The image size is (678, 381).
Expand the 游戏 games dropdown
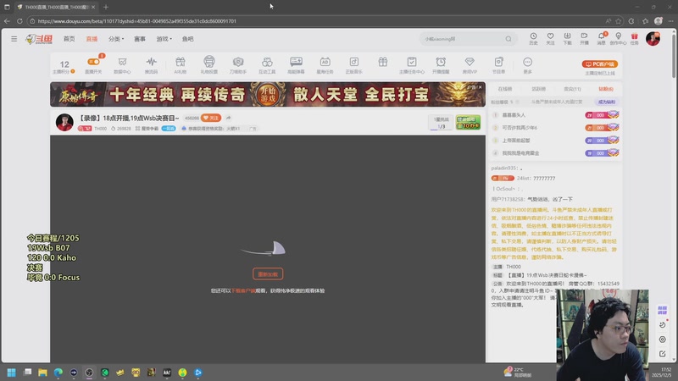click(164, 39)
